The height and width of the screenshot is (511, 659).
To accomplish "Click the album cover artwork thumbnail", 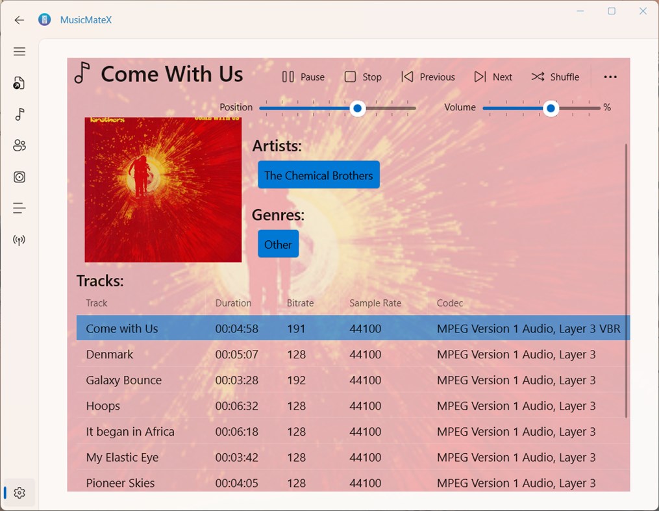I will 163,189.
